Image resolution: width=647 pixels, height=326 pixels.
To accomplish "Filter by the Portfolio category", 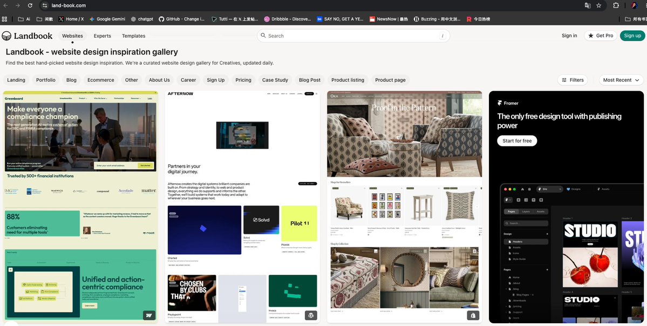I will [x=46, y=80].
